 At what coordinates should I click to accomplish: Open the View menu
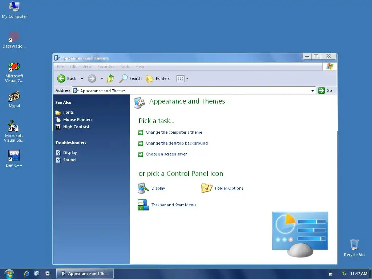87,67
